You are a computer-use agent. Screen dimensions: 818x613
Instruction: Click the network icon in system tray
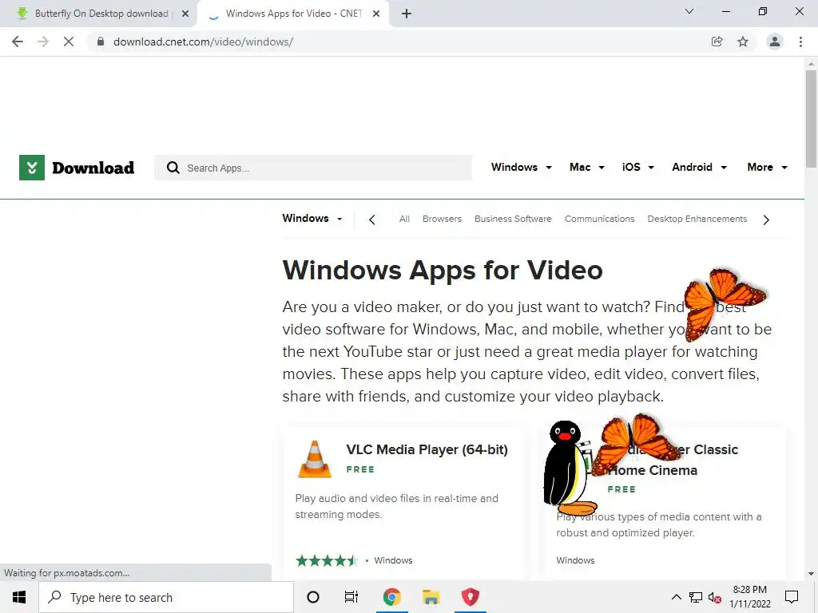[x=696, y=597]
